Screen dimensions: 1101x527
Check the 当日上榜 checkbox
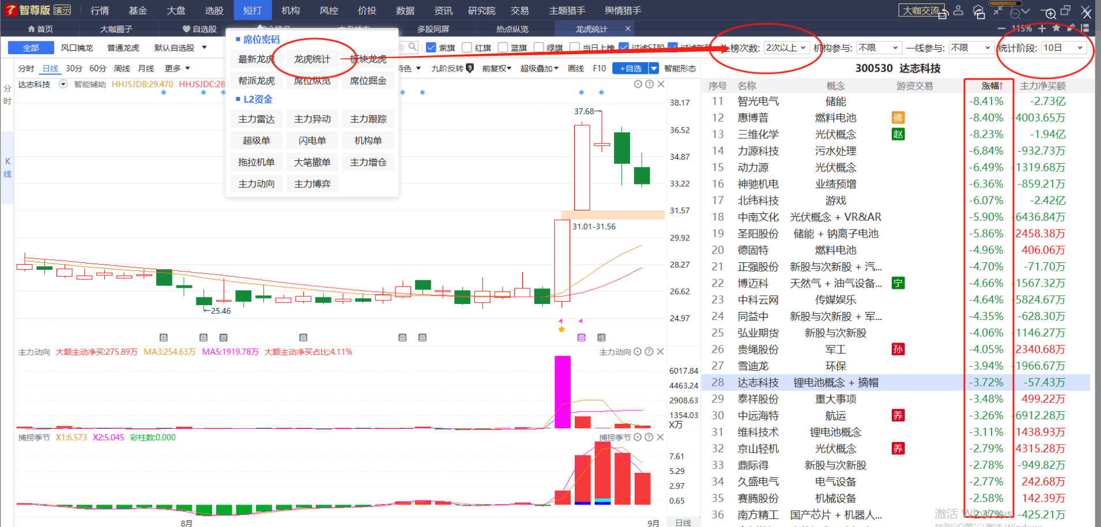[x=575, y=47]
